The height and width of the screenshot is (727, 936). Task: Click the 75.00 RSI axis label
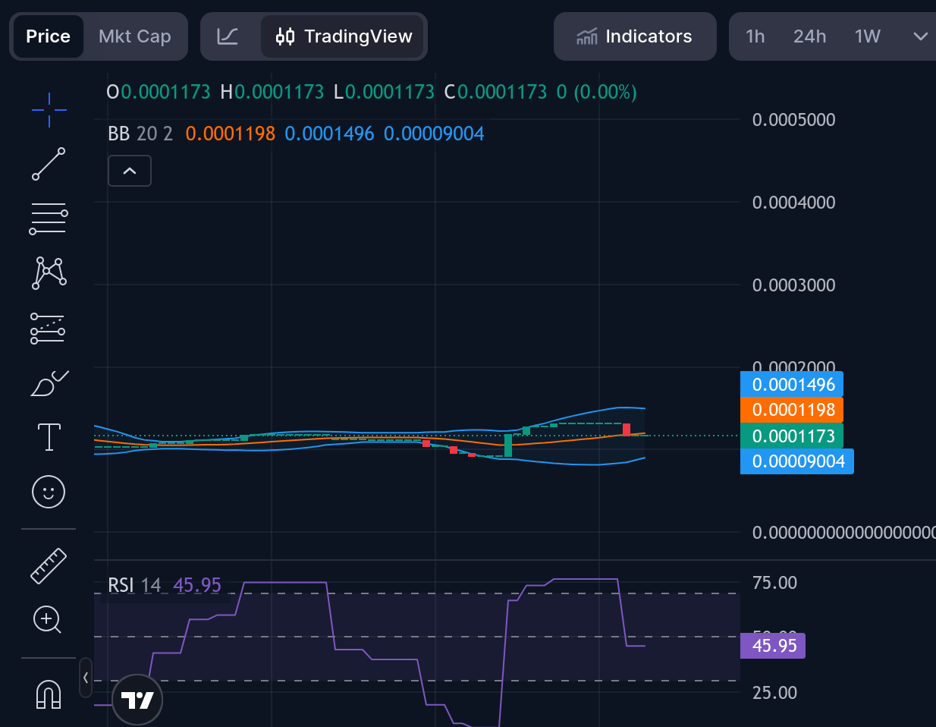(x=774, y=583)
